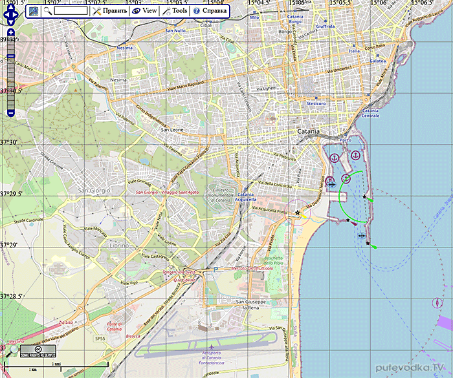Open the Tools menu

[175, 11]
